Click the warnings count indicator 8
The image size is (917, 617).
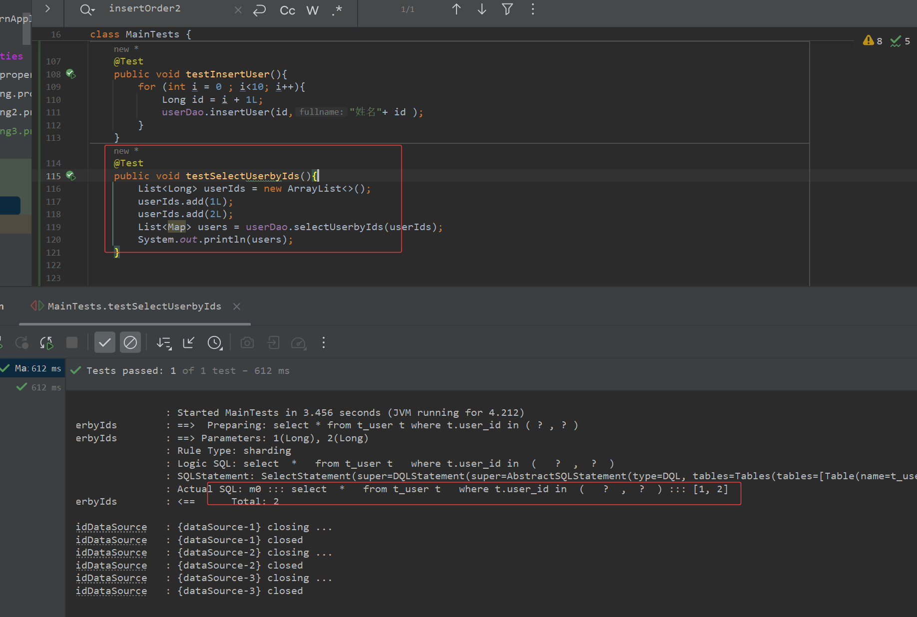coord(873,41)
